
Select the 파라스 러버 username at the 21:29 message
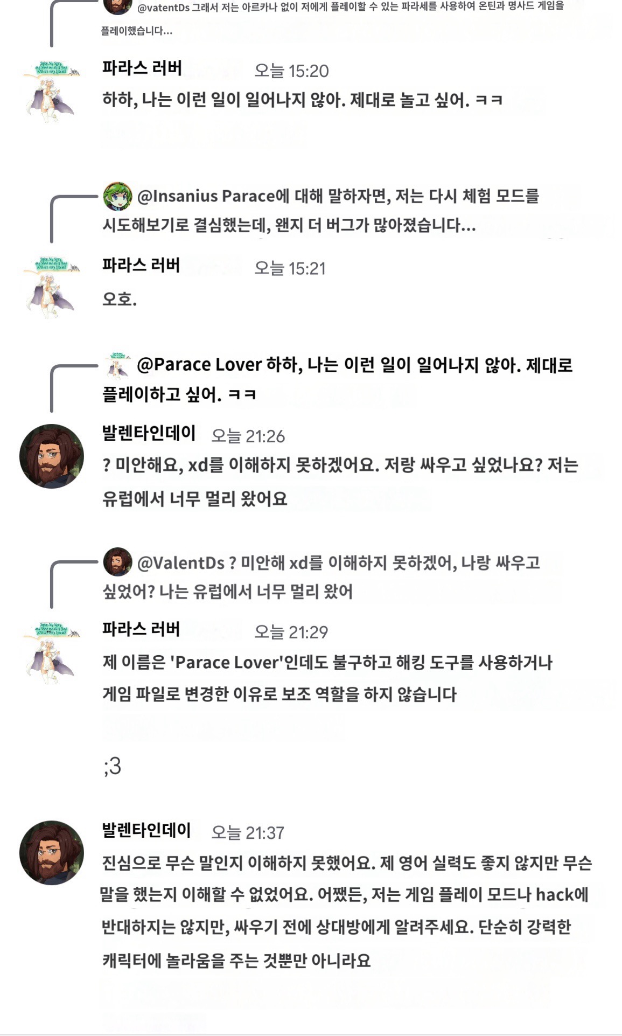(x=141, y=629)
